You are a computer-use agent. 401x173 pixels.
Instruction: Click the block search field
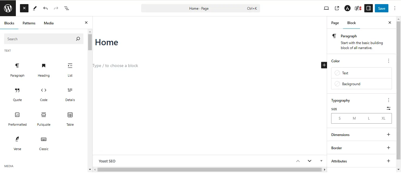(41, 38)
